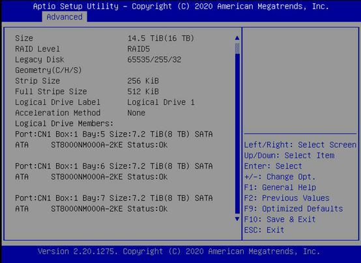Click the ESC: Exit hint
The width and height of the screenshot is (361, 263).
[264, 230]
